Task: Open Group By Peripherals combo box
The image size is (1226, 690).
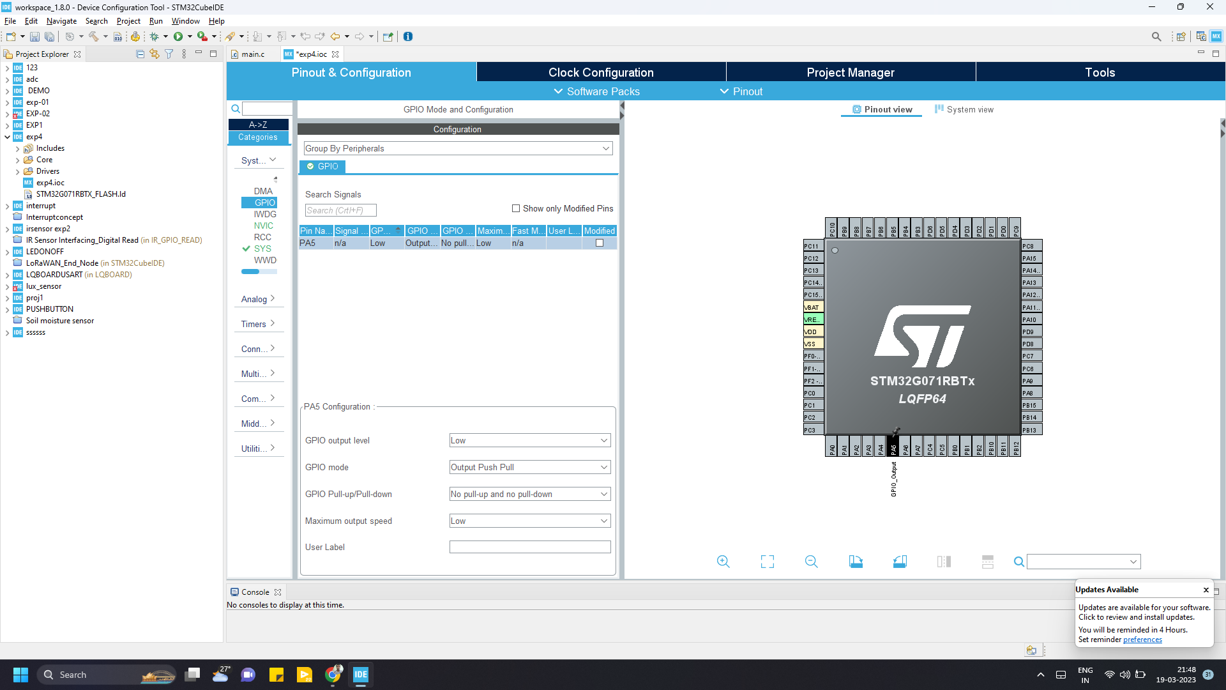Action: (x=458, y=148)
